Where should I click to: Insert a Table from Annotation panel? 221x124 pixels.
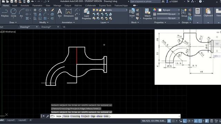pos(76,18)
